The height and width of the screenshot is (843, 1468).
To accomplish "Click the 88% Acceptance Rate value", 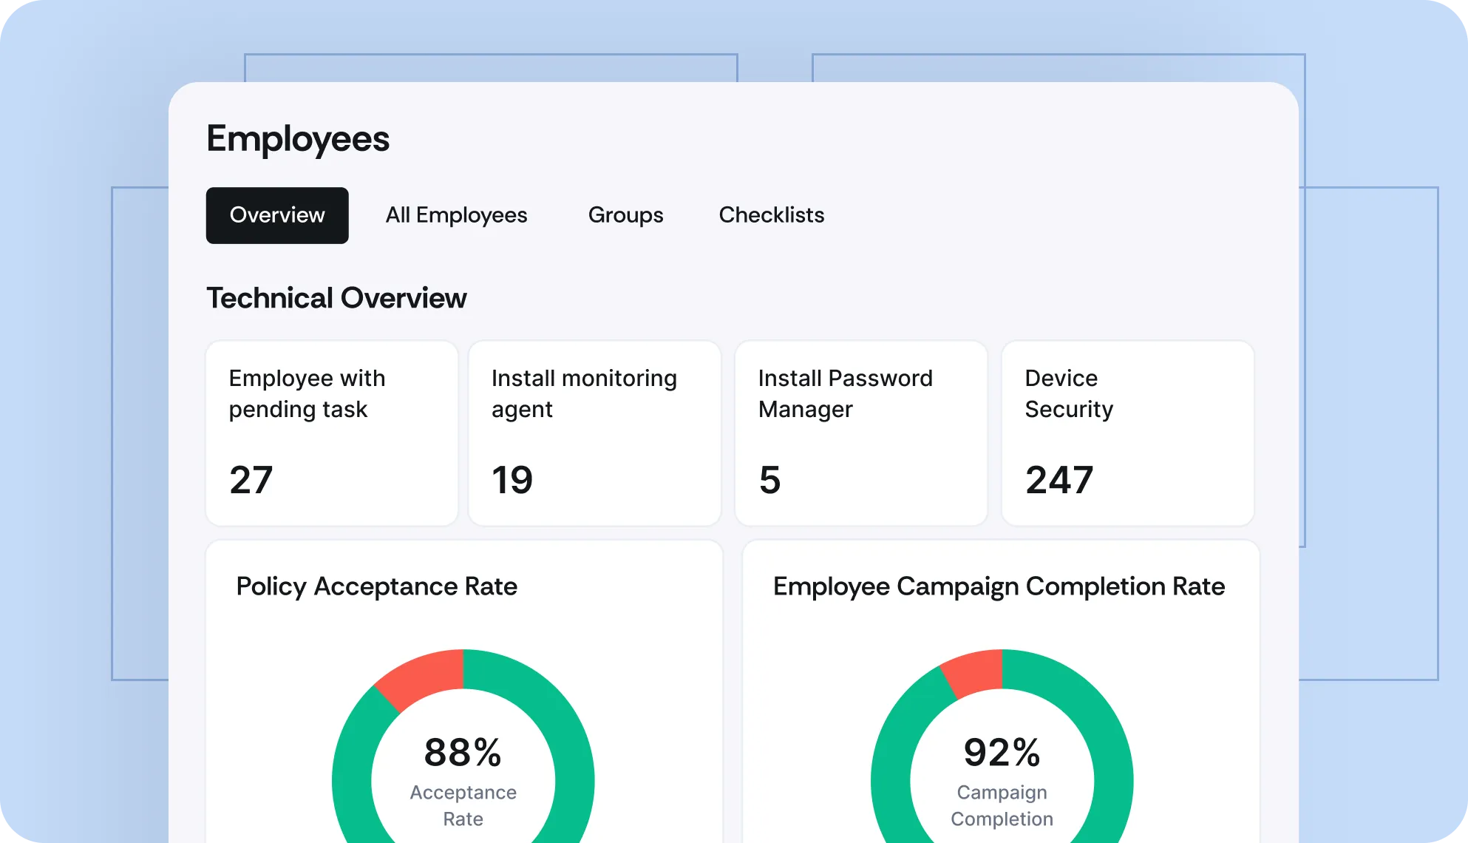I will tap(463, 754).
